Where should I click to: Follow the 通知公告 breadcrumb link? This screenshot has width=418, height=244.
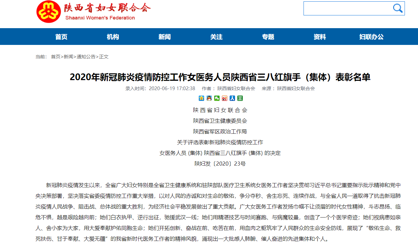(x=86, y=57)
